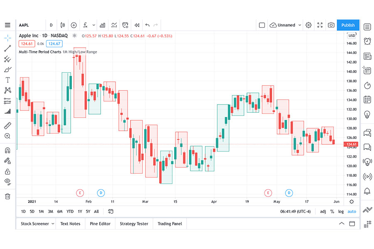The image size is (374, 249).
Task: Set the YTD date range
Action: click(x=70, y=211)
